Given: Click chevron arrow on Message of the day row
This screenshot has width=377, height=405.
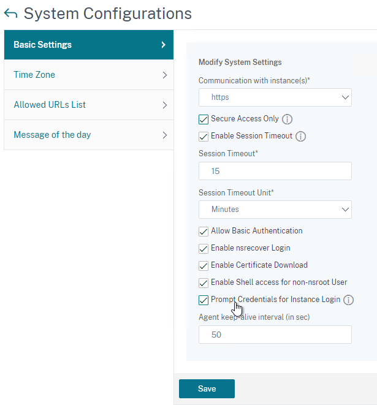Looking at the screenshot, I should coord(165,135).
